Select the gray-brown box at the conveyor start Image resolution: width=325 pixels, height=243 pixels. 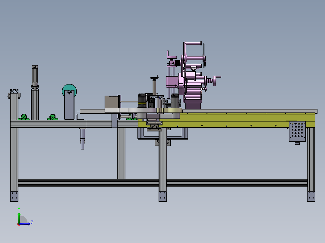click(x=112, y=102)
